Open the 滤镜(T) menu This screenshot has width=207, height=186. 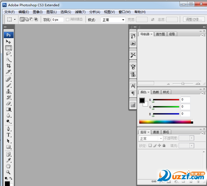tap(80, 12)
